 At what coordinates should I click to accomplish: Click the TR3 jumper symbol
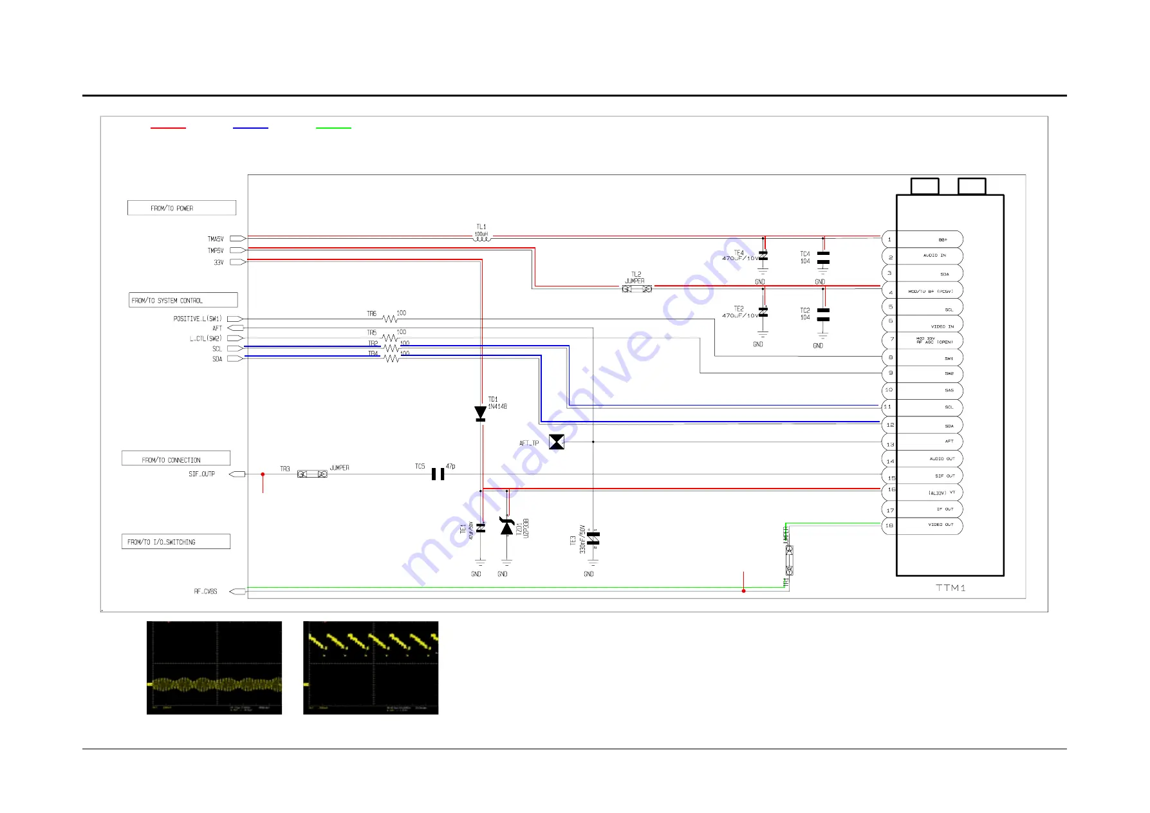click(x=312, y=474)
